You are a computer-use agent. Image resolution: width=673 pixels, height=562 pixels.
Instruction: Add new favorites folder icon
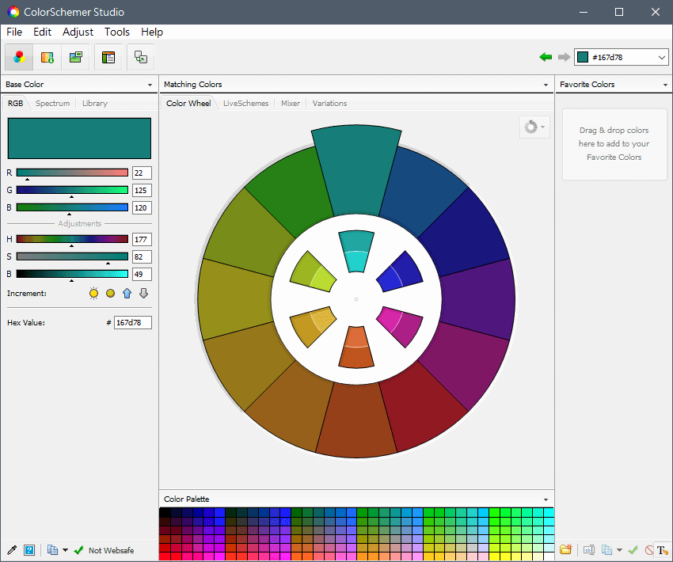[x=565, y=549]
